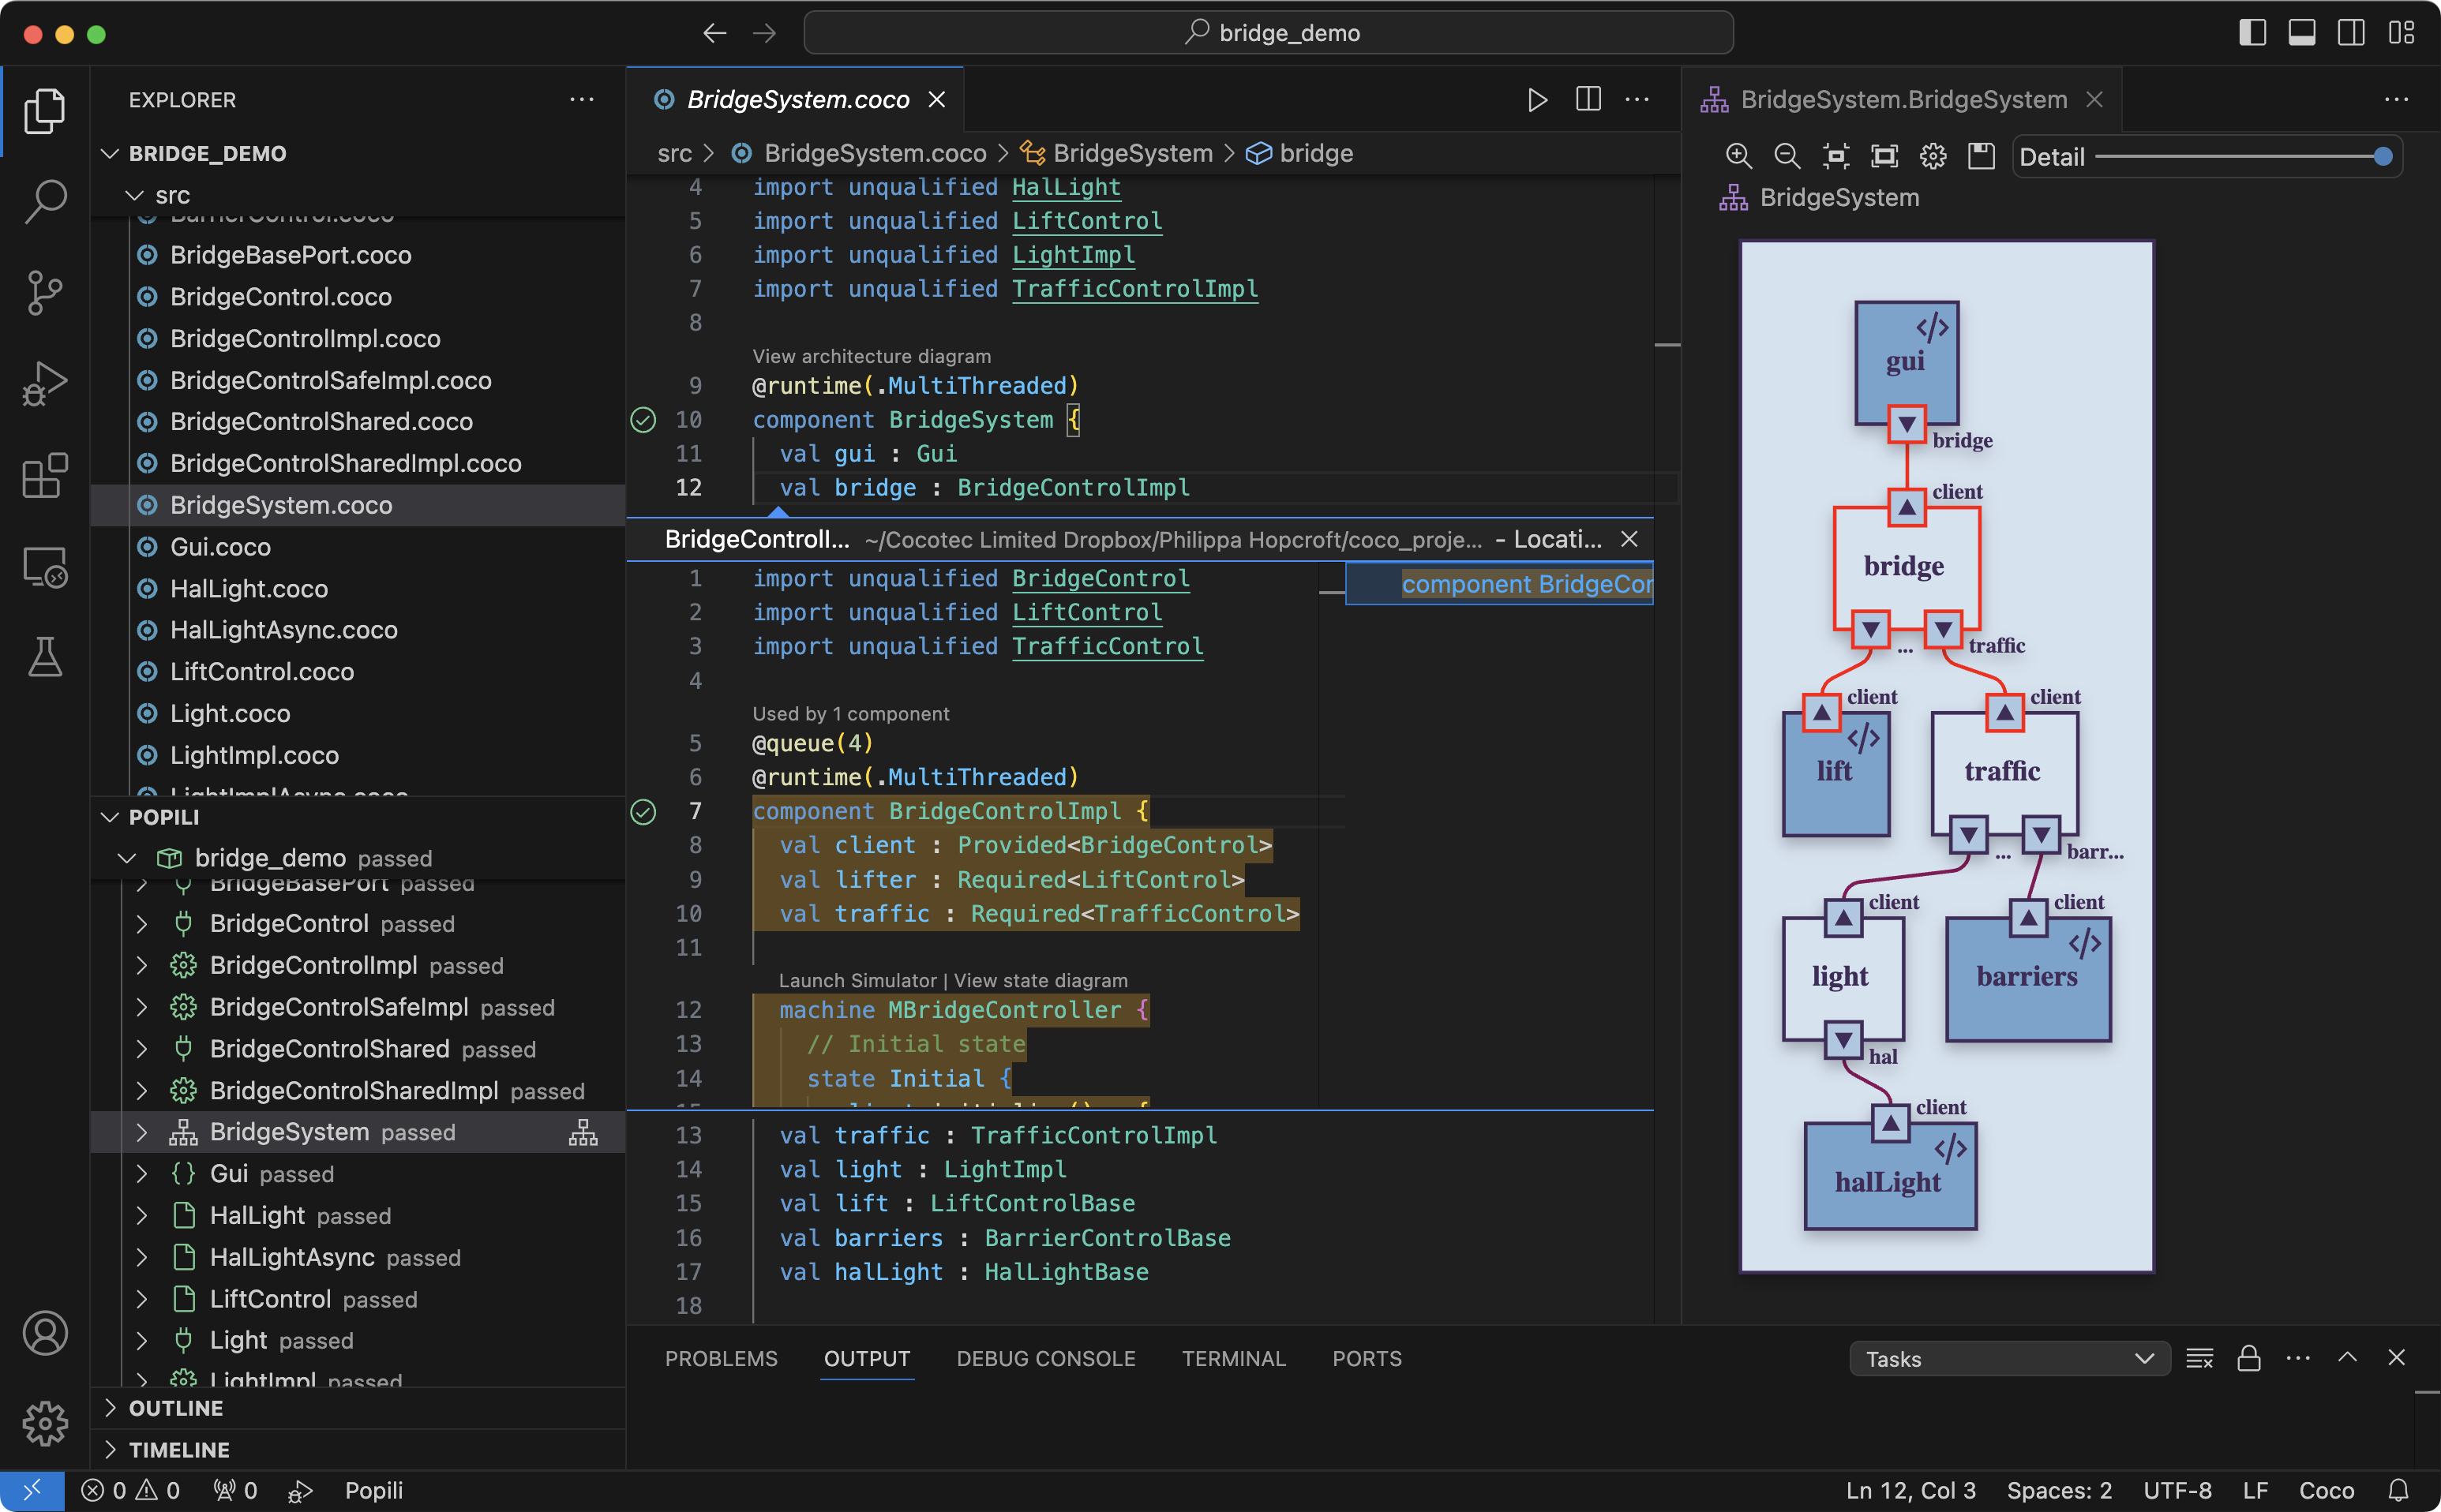Open Coco language mode selector
The image size is (2441, 1512).
[2326, 1490]
